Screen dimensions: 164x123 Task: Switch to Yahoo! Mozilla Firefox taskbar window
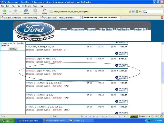[55, 121]
